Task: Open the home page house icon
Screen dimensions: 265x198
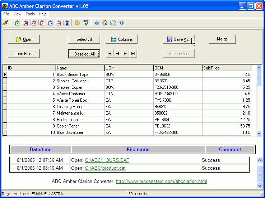Action: coord(105,23)
